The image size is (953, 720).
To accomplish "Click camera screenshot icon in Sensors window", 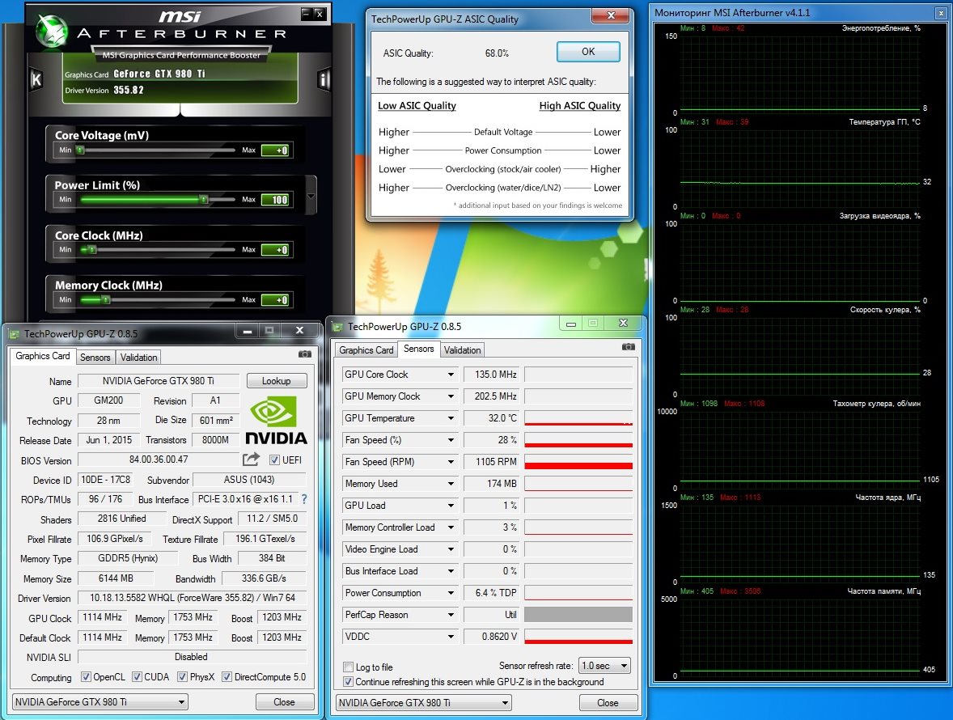I will click(x=628, y=347).
